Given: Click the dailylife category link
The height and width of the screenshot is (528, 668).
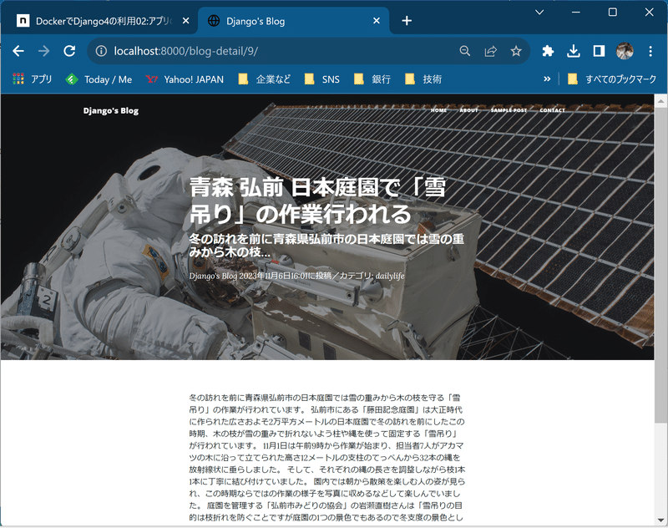Looking at the screenshot, I should tap(390, 276).
